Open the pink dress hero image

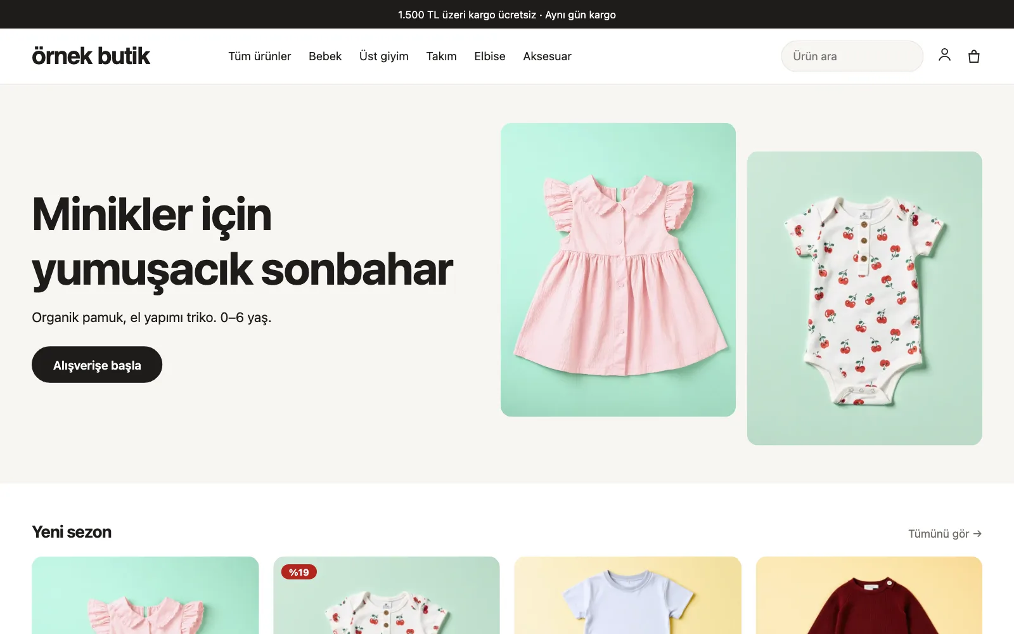click(618, 269)
